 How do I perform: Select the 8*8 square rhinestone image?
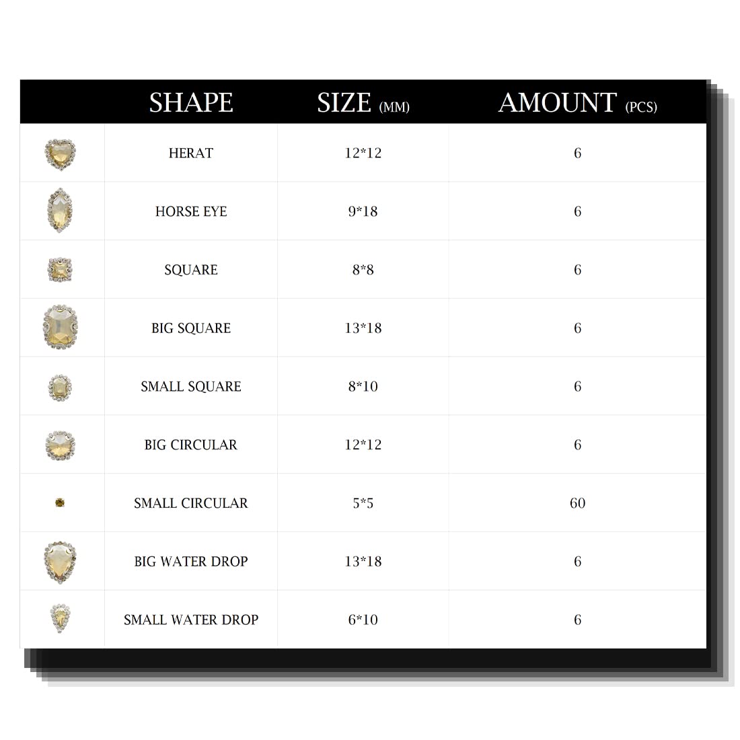pyautogui.click(x=60, y=270)
